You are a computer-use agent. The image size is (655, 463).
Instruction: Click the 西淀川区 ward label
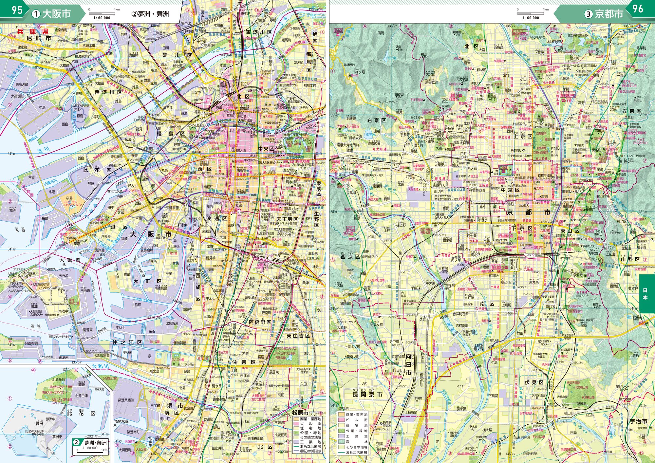point(108,92)
